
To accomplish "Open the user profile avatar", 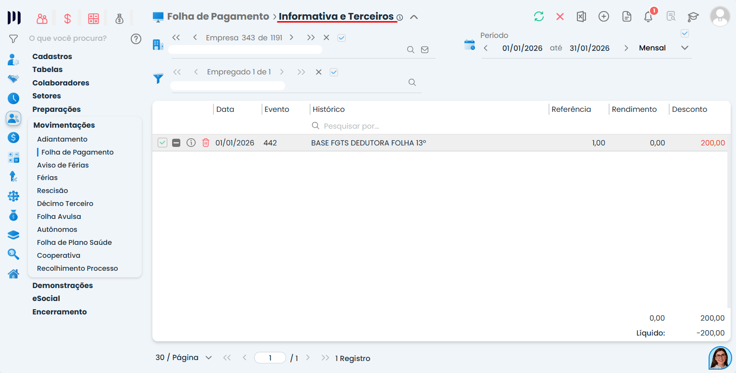I will coord(720,17).
